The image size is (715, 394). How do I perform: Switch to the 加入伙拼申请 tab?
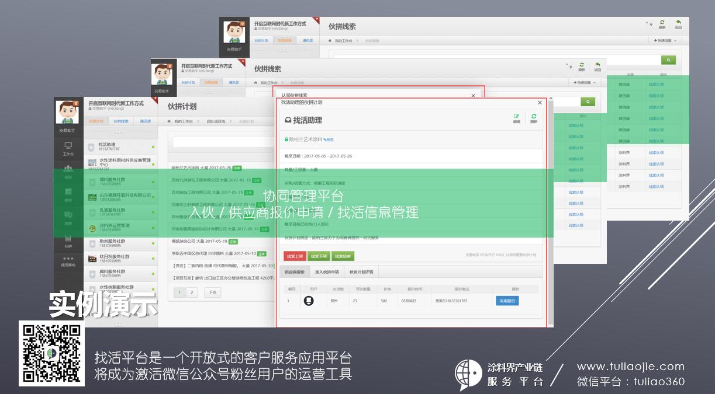(x=327, y=272)
